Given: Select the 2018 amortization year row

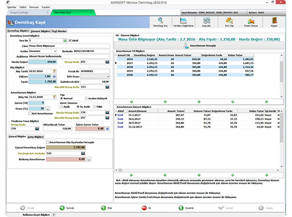Looking at the screenshot, I should [186, 67].
